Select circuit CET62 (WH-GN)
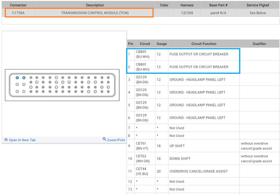This screenshot has height=195, width=280. [x=143, y=158]
